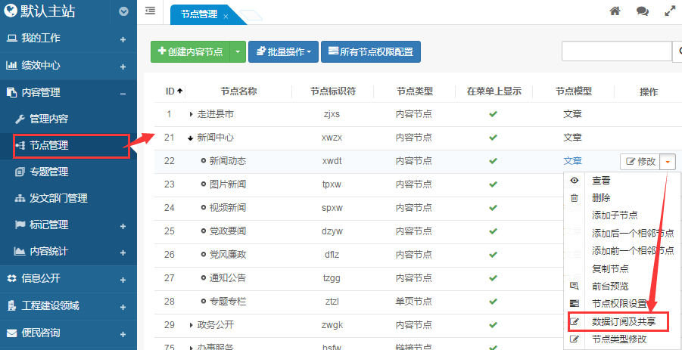The height and width of the screenshot is (350, 682).
Task: Open the chat messages icon
Action: coord(643,11)
